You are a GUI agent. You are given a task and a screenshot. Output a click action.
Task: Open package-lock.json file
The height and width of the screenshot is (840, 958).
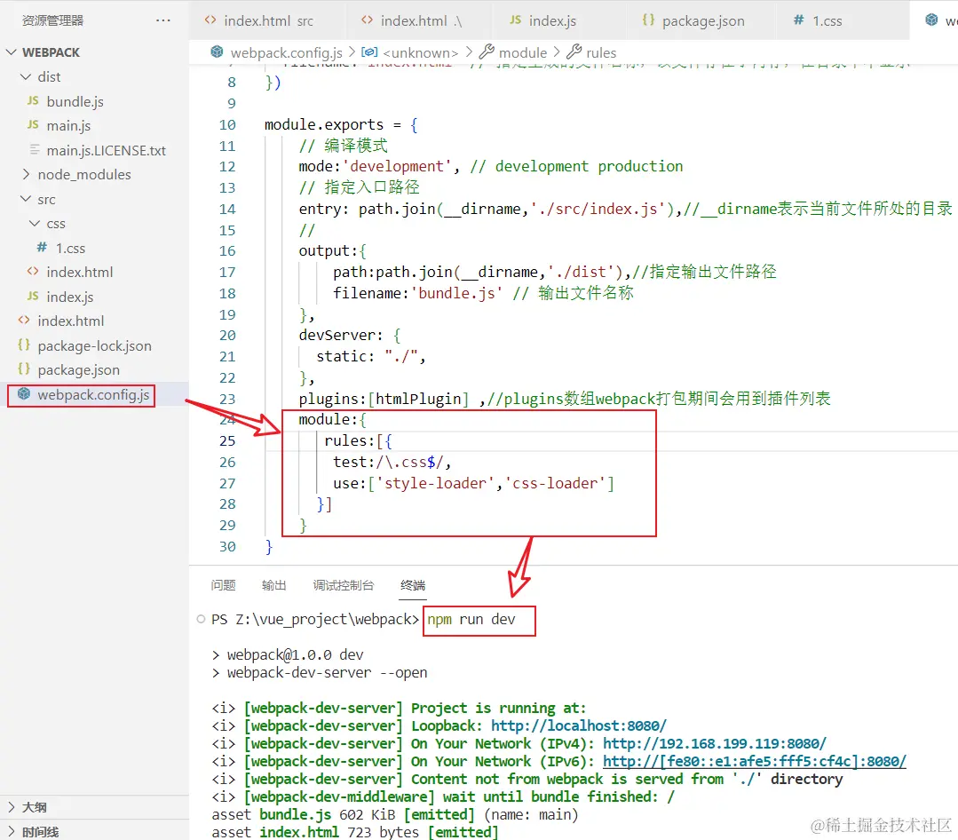point(95,345)
